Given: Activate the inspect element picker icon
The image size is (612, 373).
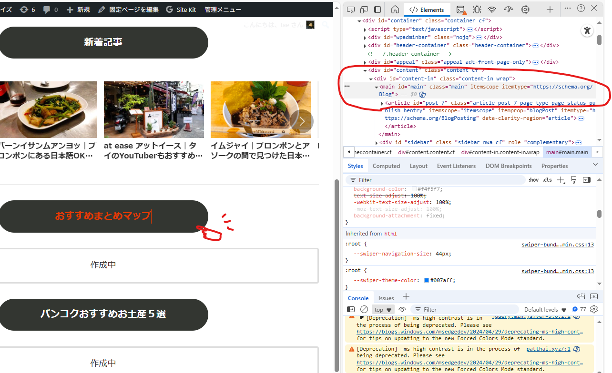Looking at the screenshot, I should click(x=351, y=9).
